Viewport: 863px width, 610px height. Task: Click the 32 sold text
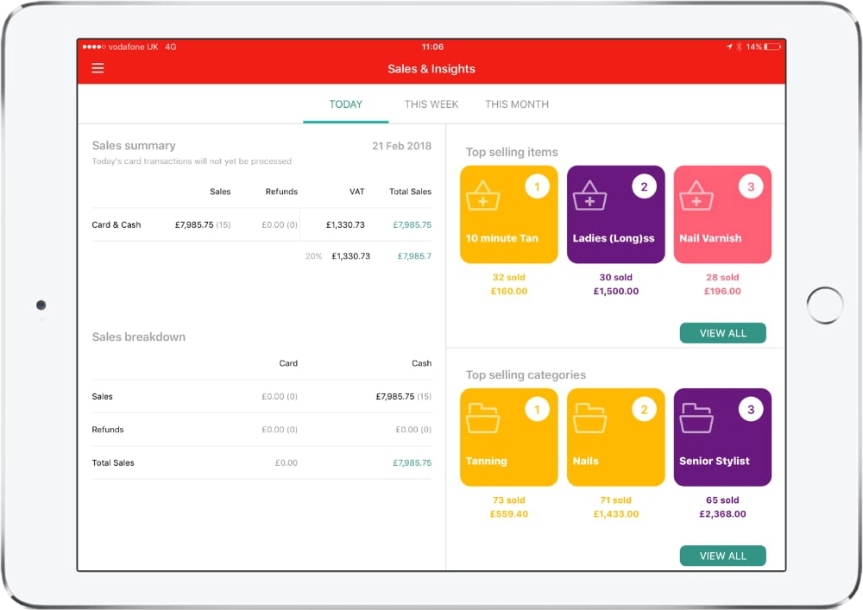(x=509, y=277)
